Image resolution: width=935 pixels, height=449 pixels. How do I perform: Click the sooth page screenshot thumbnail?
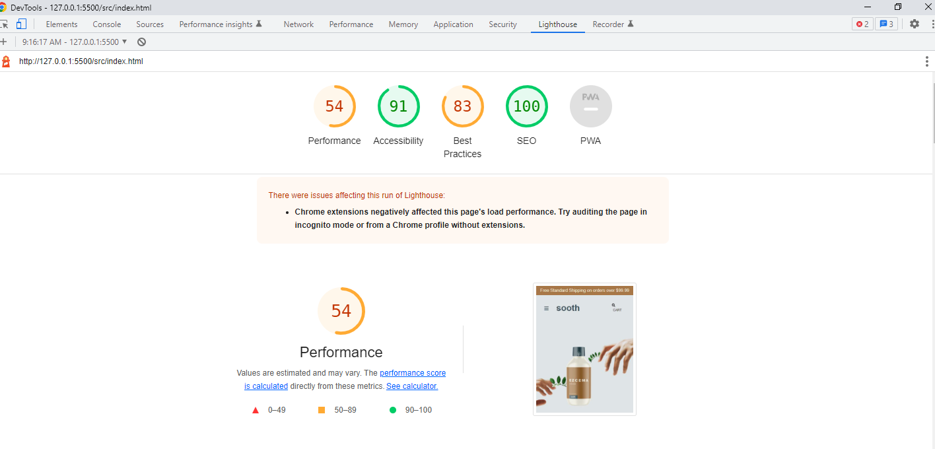tap(584, 349)
